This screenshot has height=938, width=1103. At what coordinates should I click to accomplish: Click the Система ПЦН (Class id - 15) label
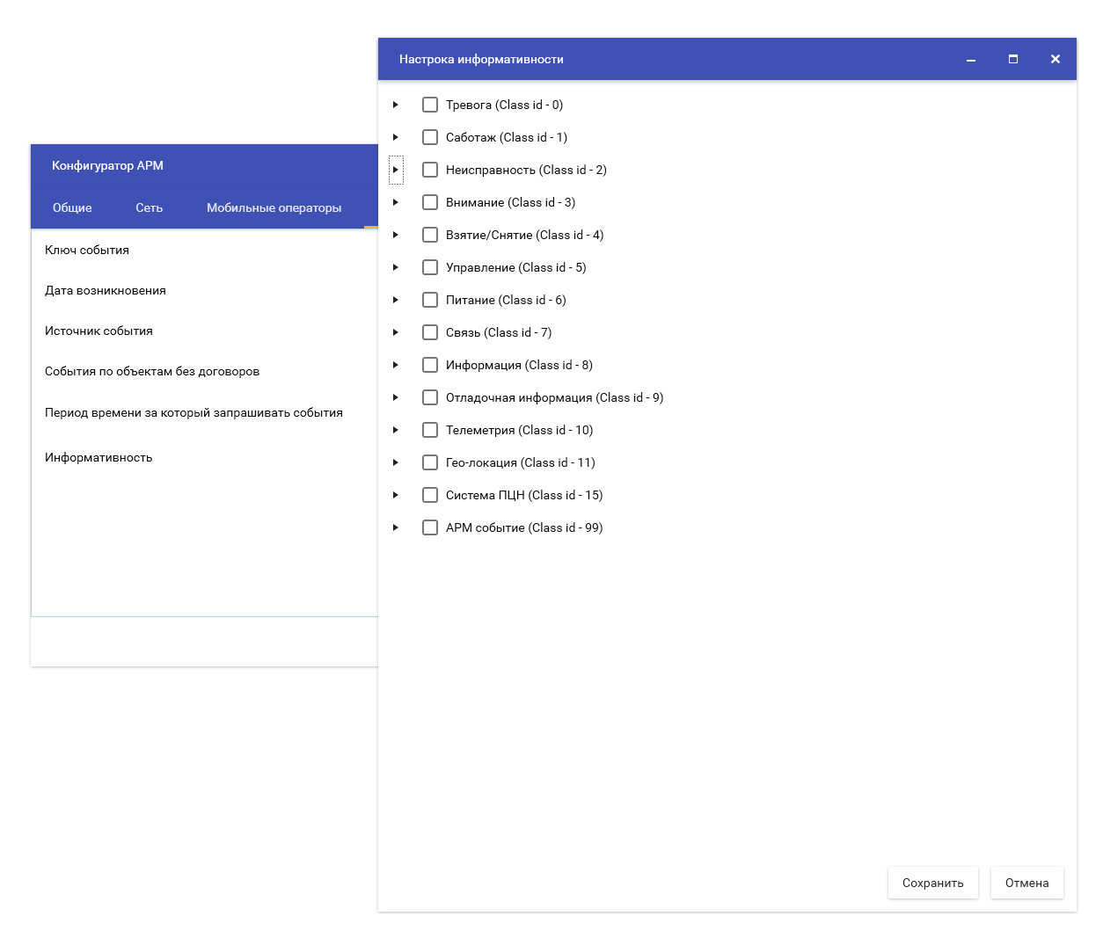(x=524, y=495)
